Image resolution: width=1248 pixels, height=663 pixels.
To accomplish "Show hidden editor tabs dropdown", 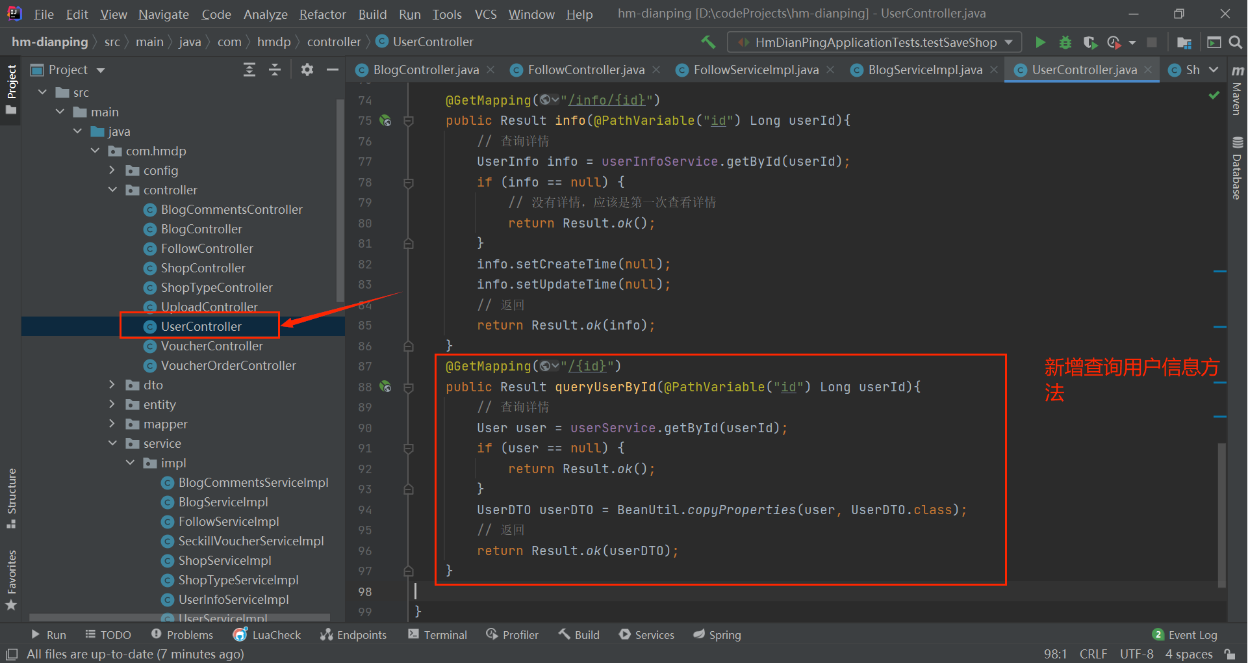I will click(x=1214, y=70).
